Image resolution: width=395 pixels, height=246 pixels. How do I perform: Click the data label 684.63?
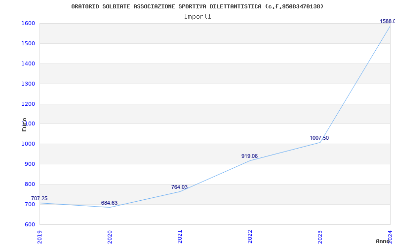109,203
